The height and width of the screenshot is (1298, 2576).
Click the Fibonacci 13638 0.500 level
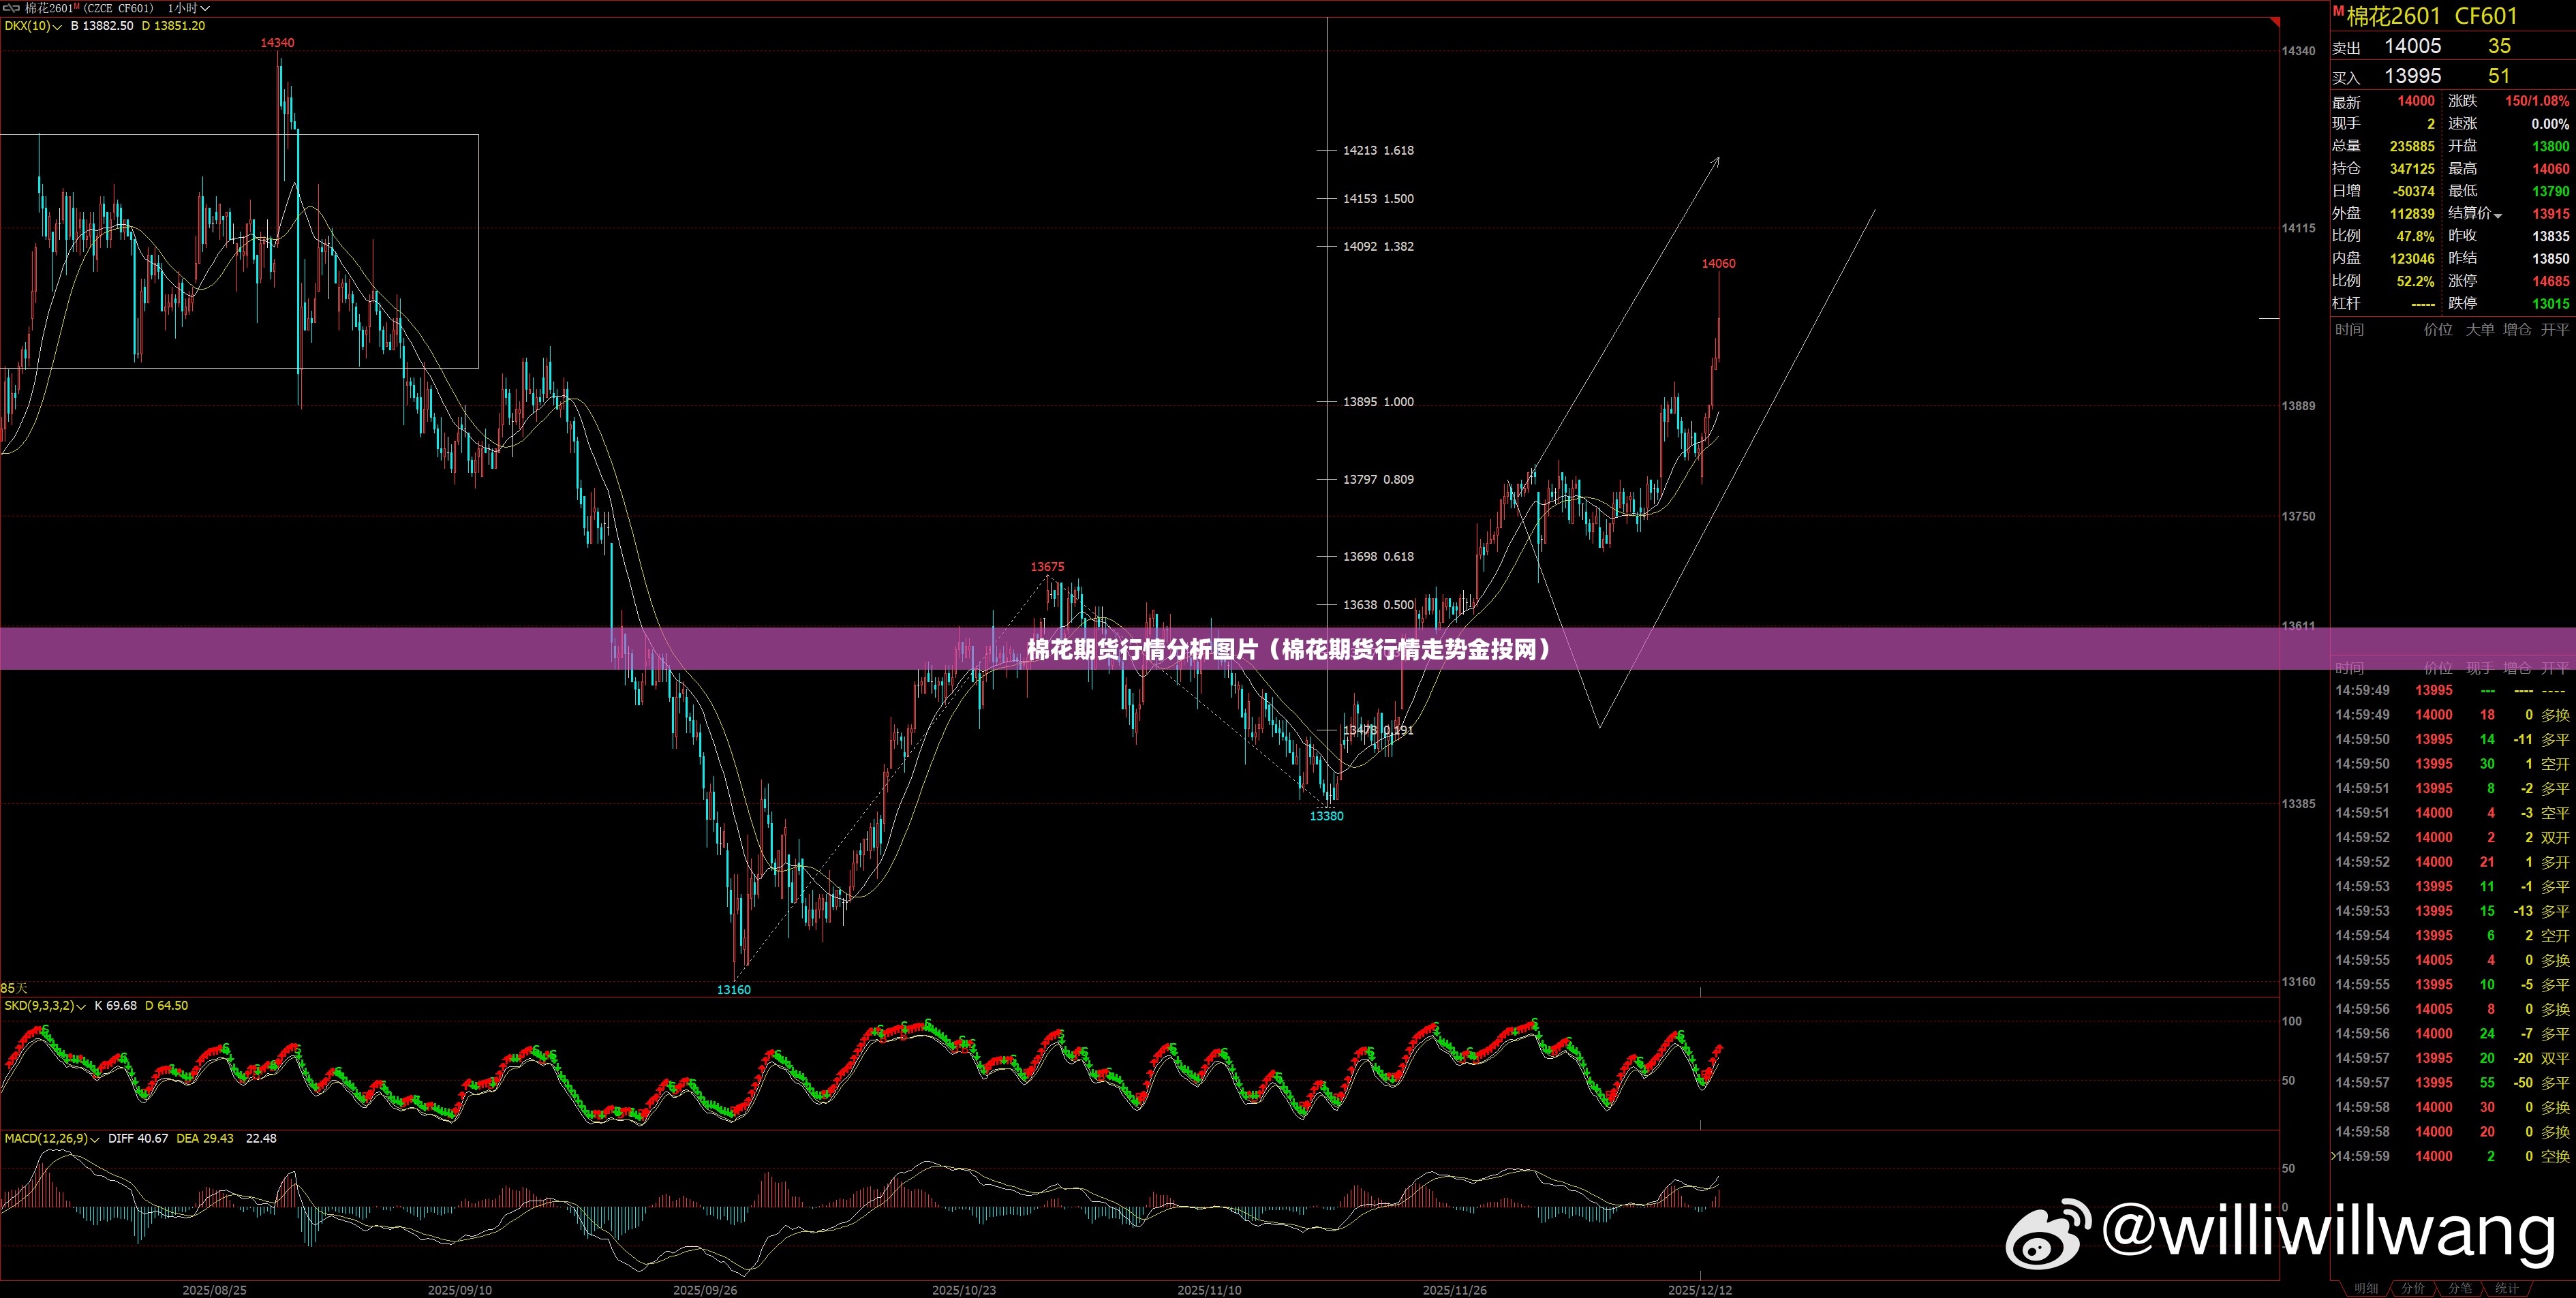pyautogui.click(x=1378, y=605)
